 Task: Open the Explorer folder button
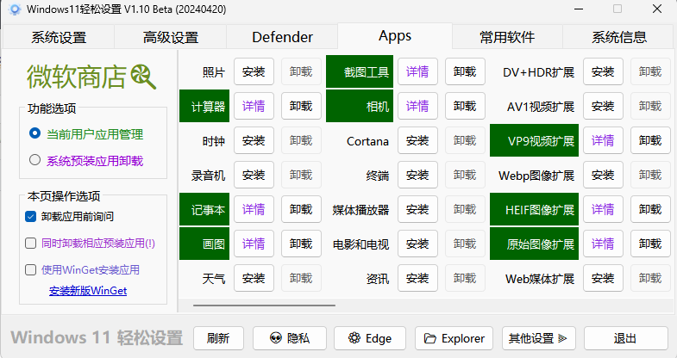coord(454,338)
